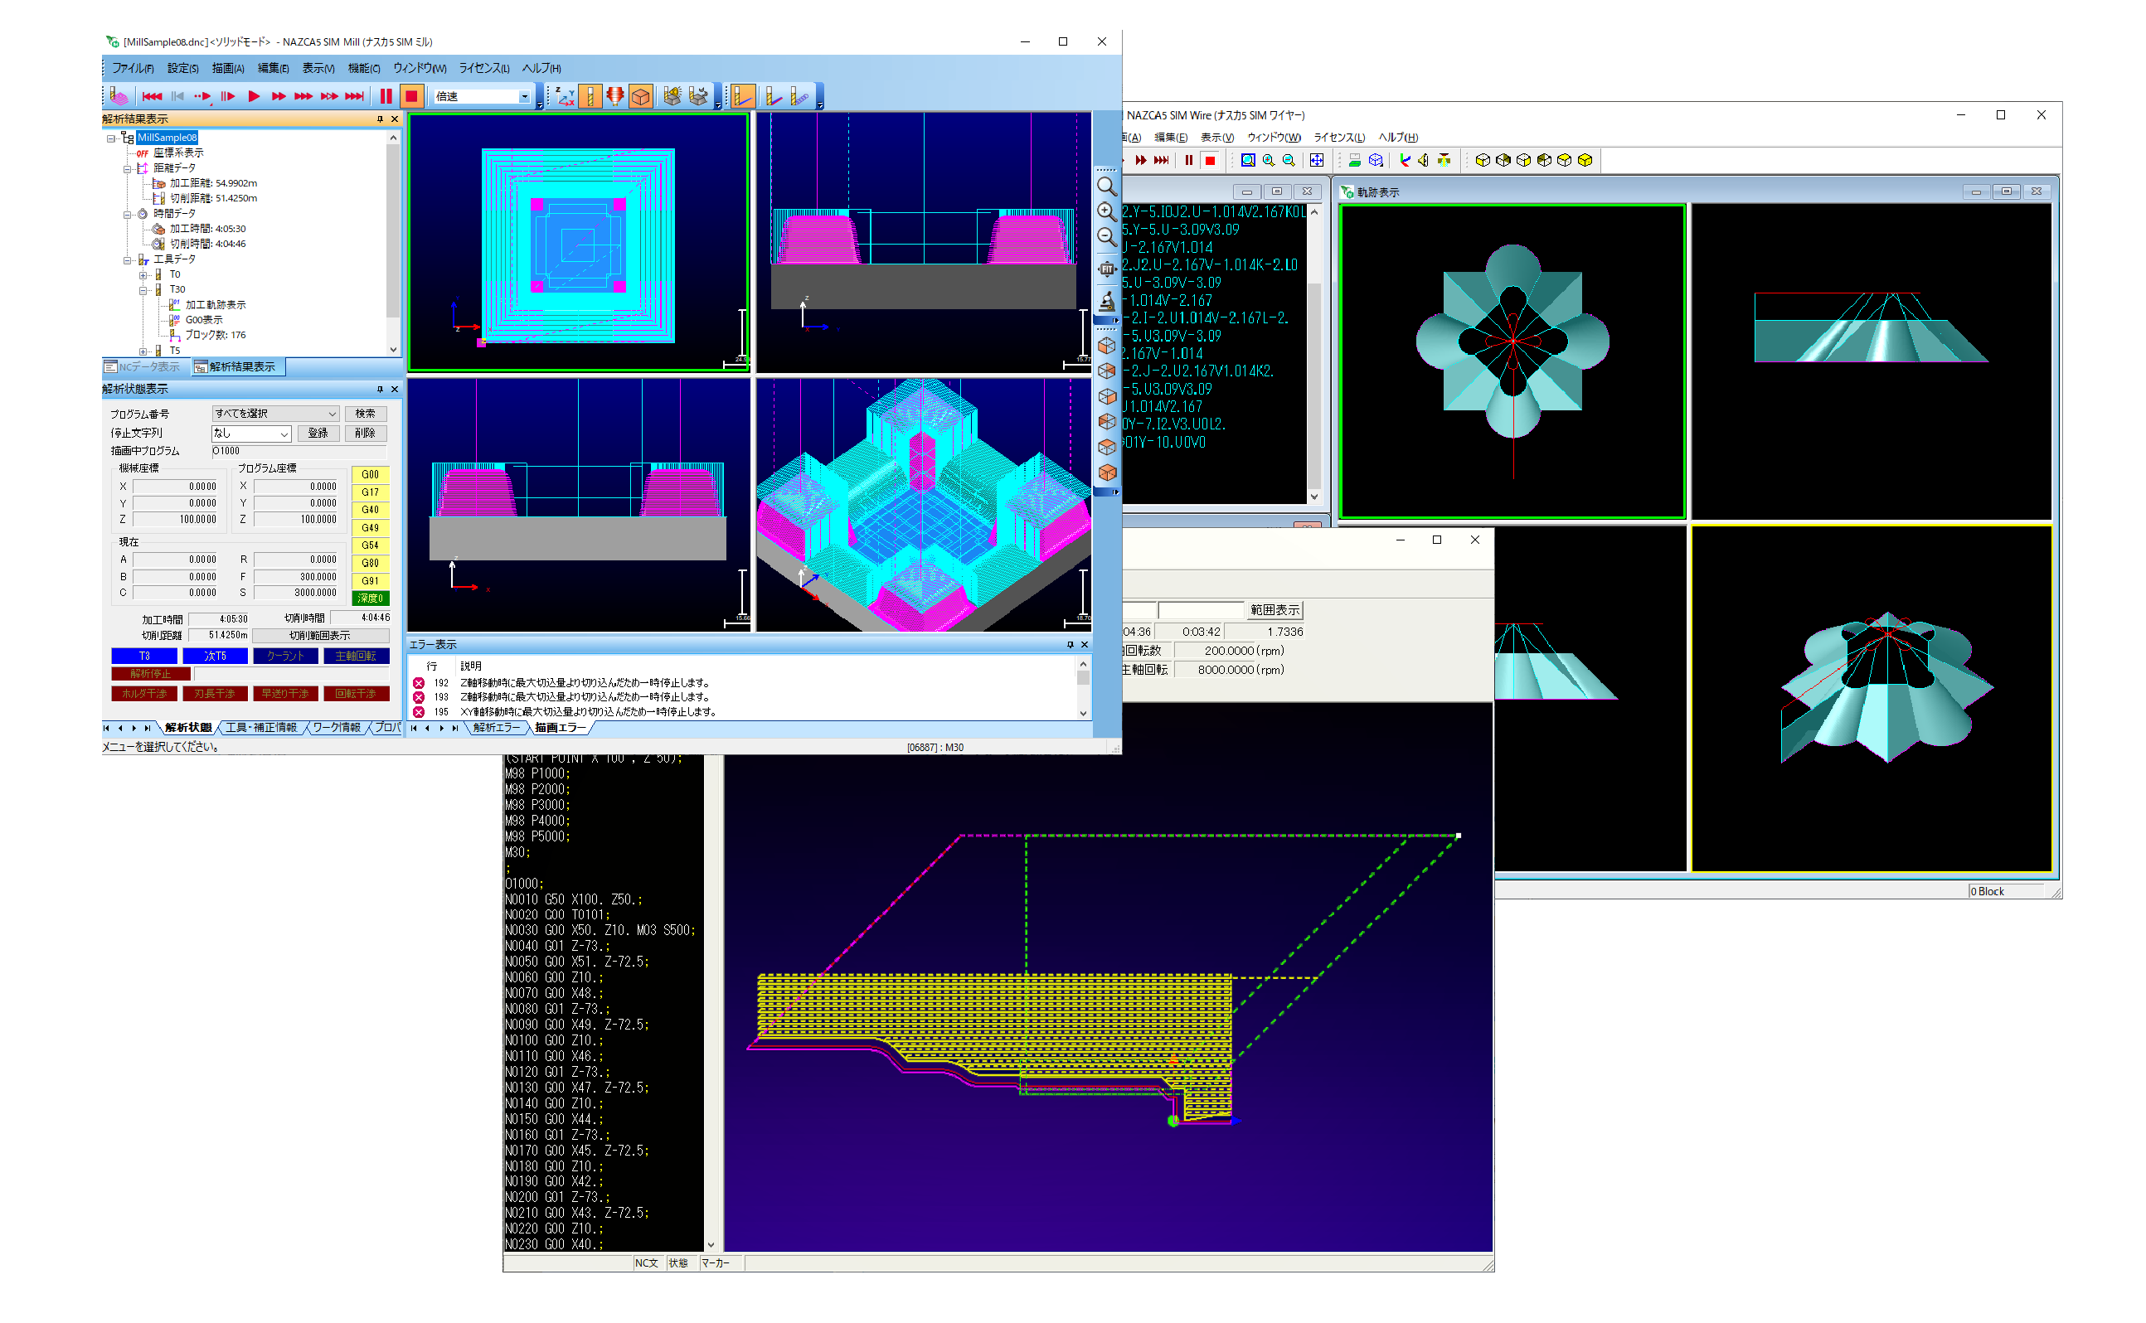Click the red stop button in Wire toolbar
Screen dimensions: 2146x1323
(1210, 160)
